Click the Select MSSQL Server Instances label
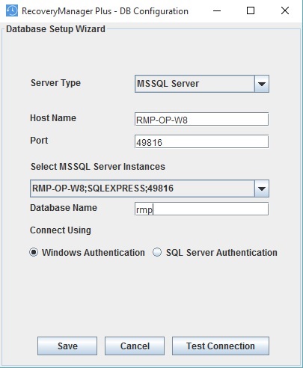Screen dimensions: 303x368 point(98,167)
